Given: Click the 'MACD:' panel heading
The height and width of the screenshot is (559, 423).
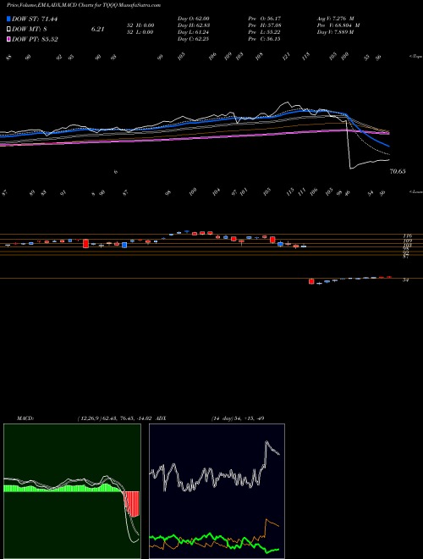Looking at the screenshot, I should pyautogui.click(x=25, y=418).
